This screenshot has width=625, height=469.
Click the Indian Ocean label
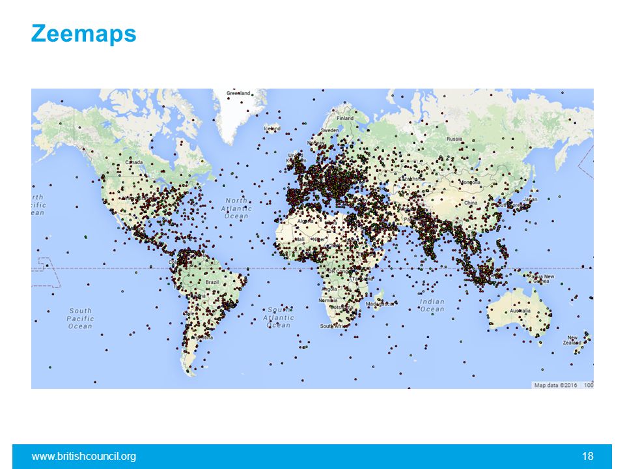pyautogui.click(x=432, y=306)
